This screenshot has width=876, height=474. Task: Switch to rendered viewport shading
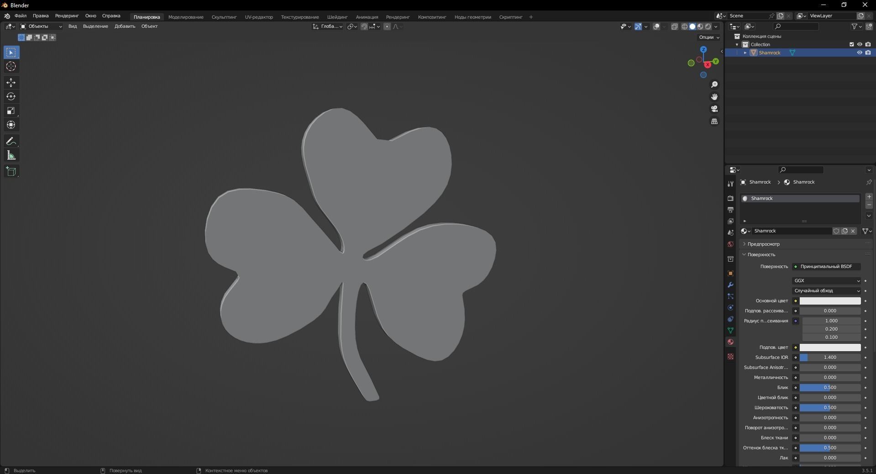(x=708, y=26)
